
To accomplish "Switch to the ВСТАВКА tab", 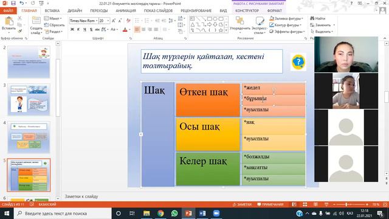I will 52,11.
